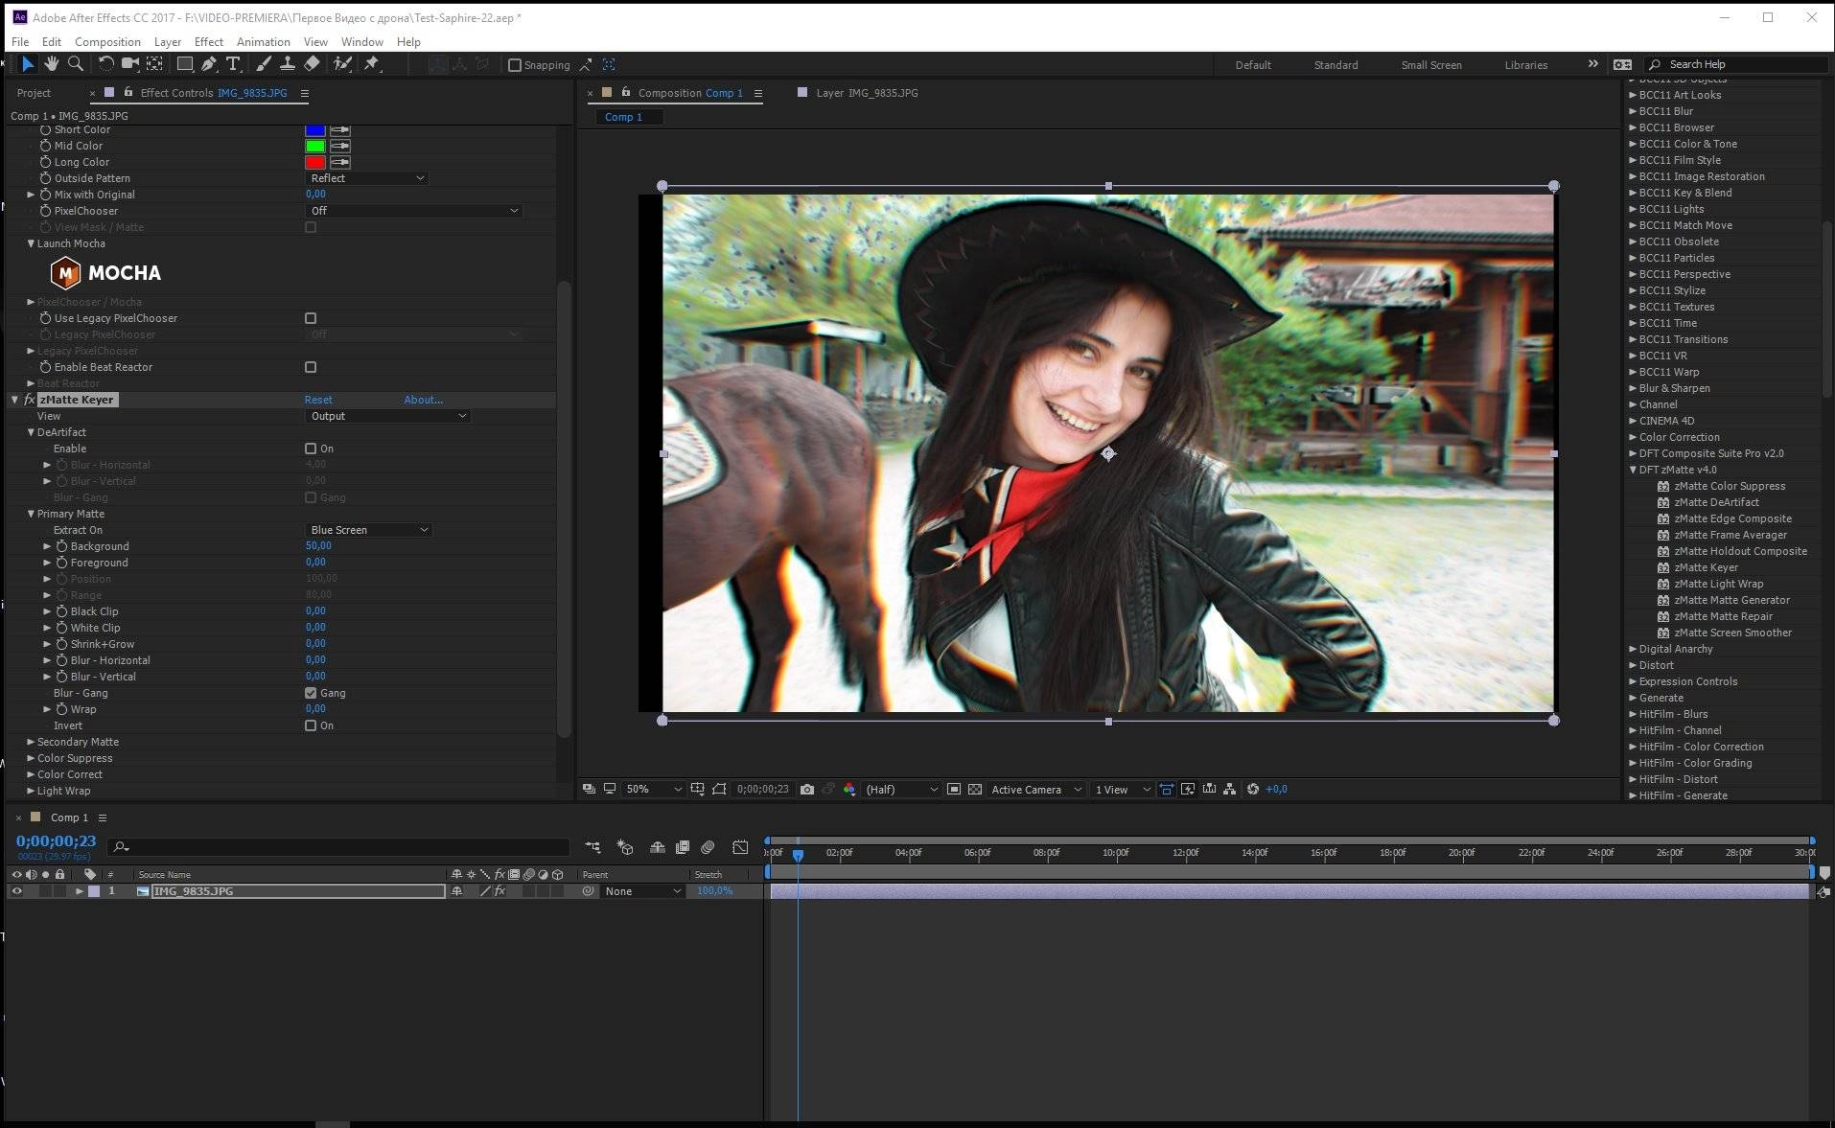This screenshot has height=1128, width=1835.
Task: Select the Brush tool
Action: pos(264,64)
